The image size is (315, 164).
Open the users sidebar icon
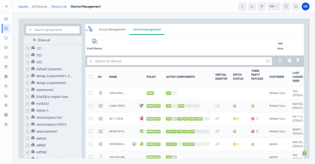[6, 86]
